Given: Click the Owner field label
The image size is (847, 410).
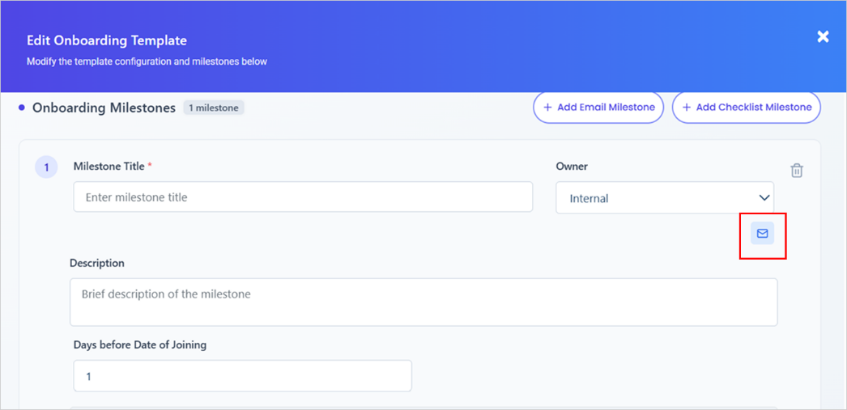Looking at the screenshot, I should point(572,166).
